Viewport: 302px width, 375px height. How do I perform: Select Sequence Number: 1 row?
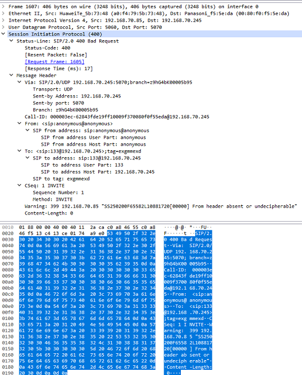(x=59, y=193)
